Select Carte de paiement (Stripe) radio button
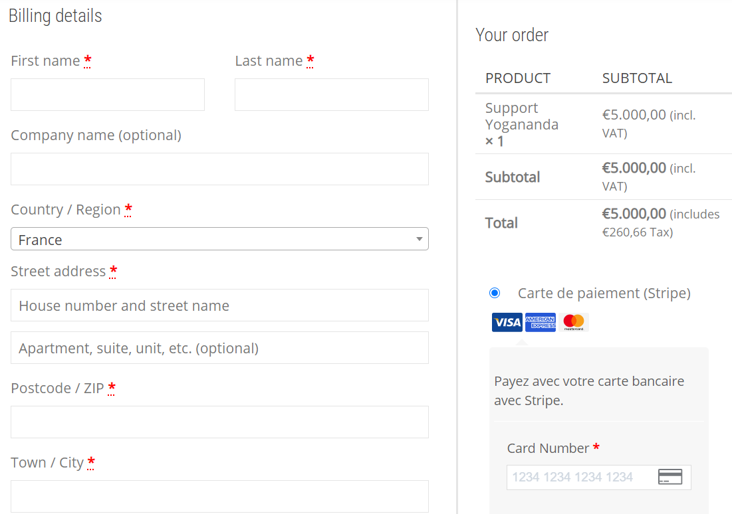 [495, 293]
